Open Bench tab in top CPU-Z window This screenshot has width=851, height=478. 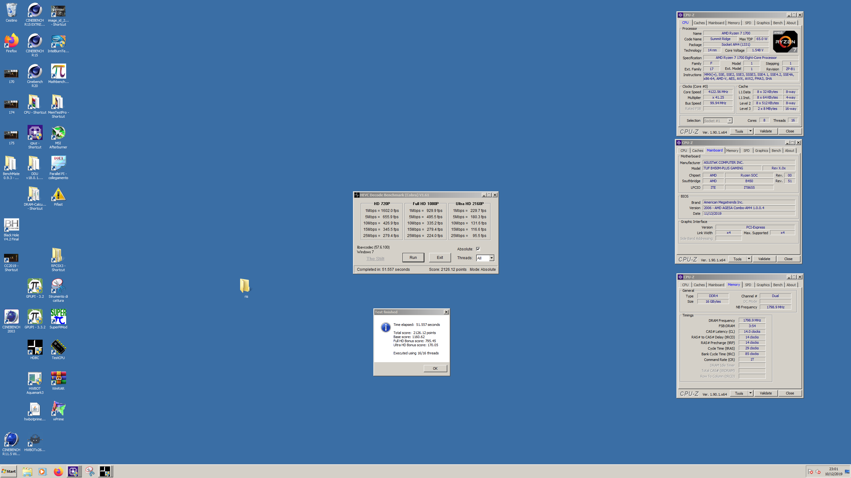click(x=778, y=23)
